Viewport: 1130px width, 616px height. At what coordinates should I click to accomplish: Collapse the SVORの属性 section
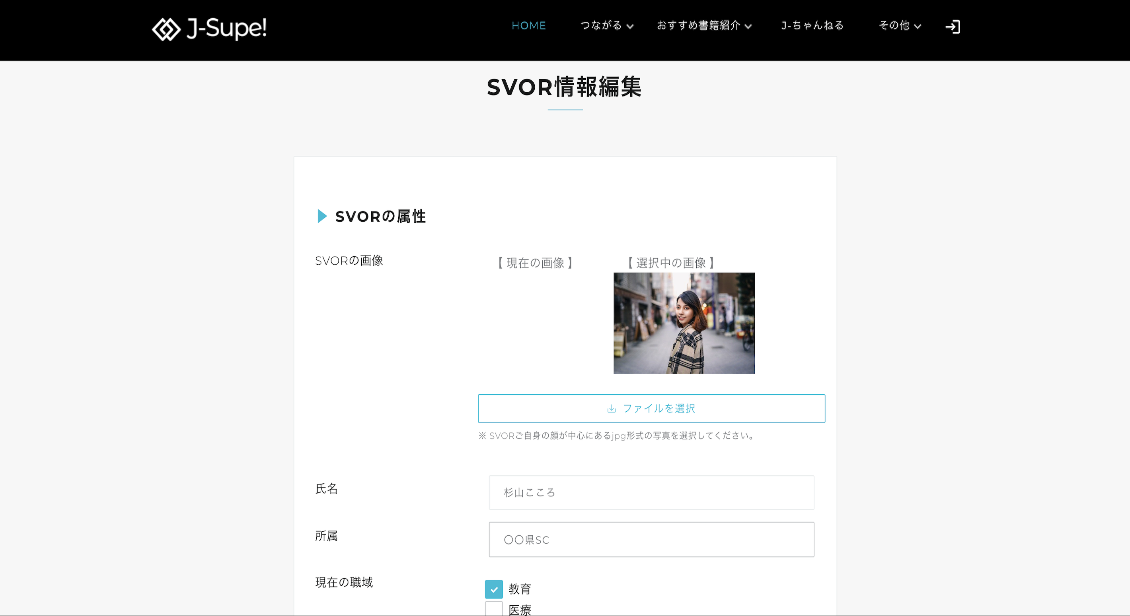(380, 216)
